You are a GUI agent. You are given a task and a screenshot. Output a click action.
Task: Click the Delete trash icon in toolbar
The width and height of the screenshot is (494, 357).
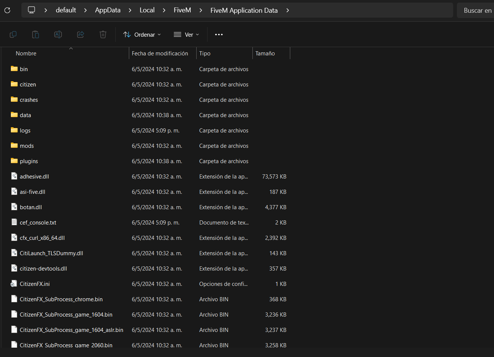point(103,34)
